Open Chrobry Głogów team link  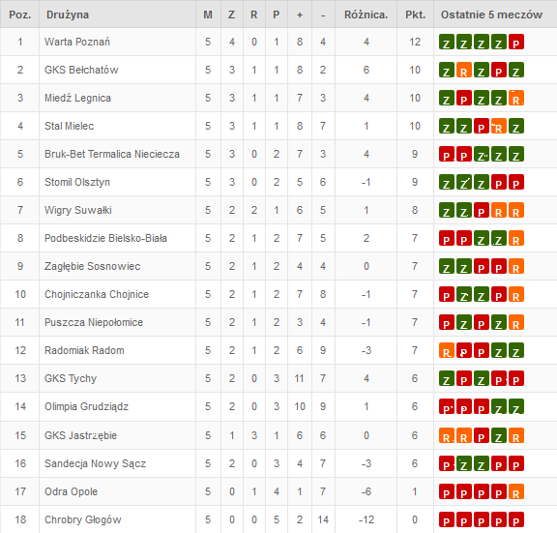click(x=83, y=519)
